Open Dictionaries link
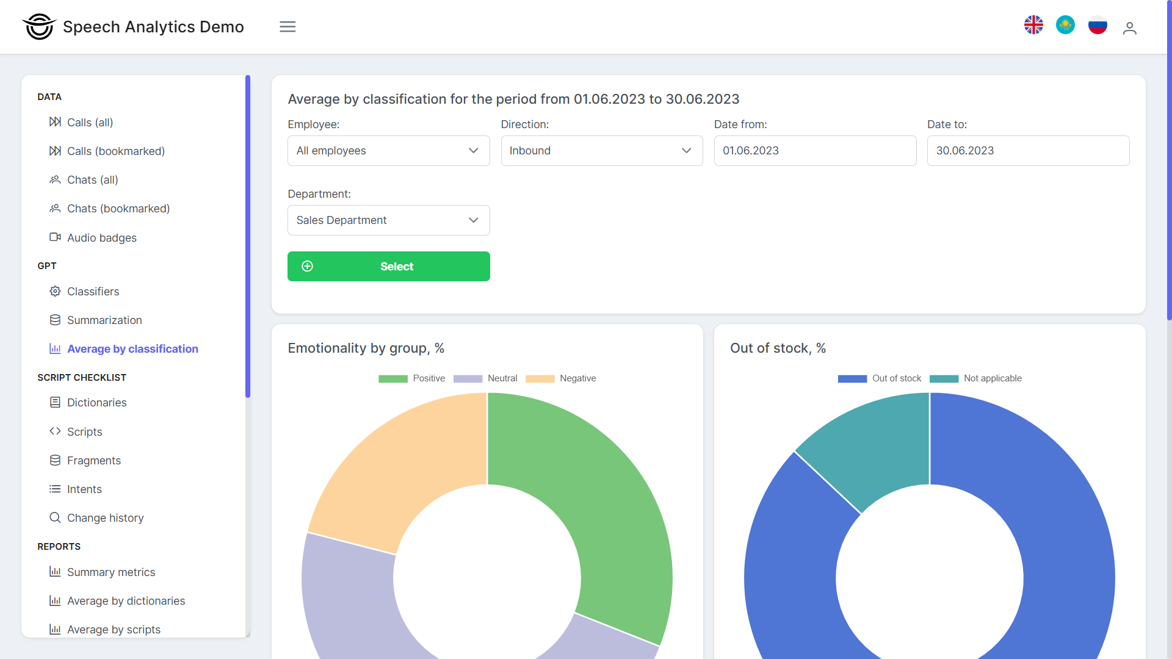This screenshot has width=1172, height=659. coord(96,402)
